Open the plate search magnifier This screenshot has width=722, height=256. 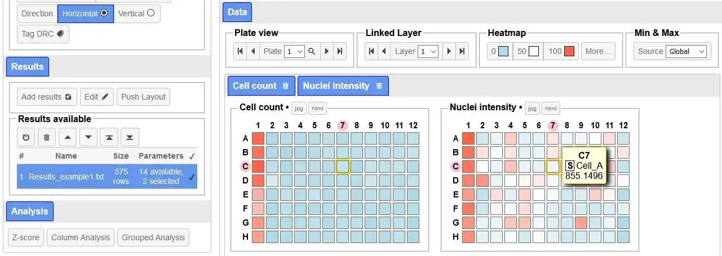point(312,51)
